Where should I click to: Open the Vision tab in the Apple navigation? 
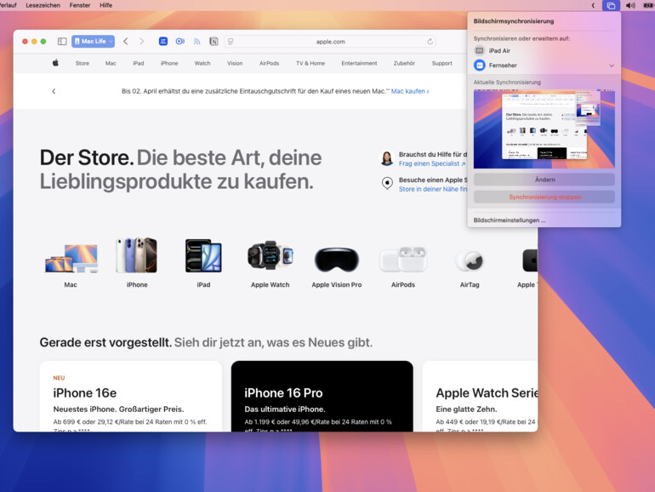[235, 63]
